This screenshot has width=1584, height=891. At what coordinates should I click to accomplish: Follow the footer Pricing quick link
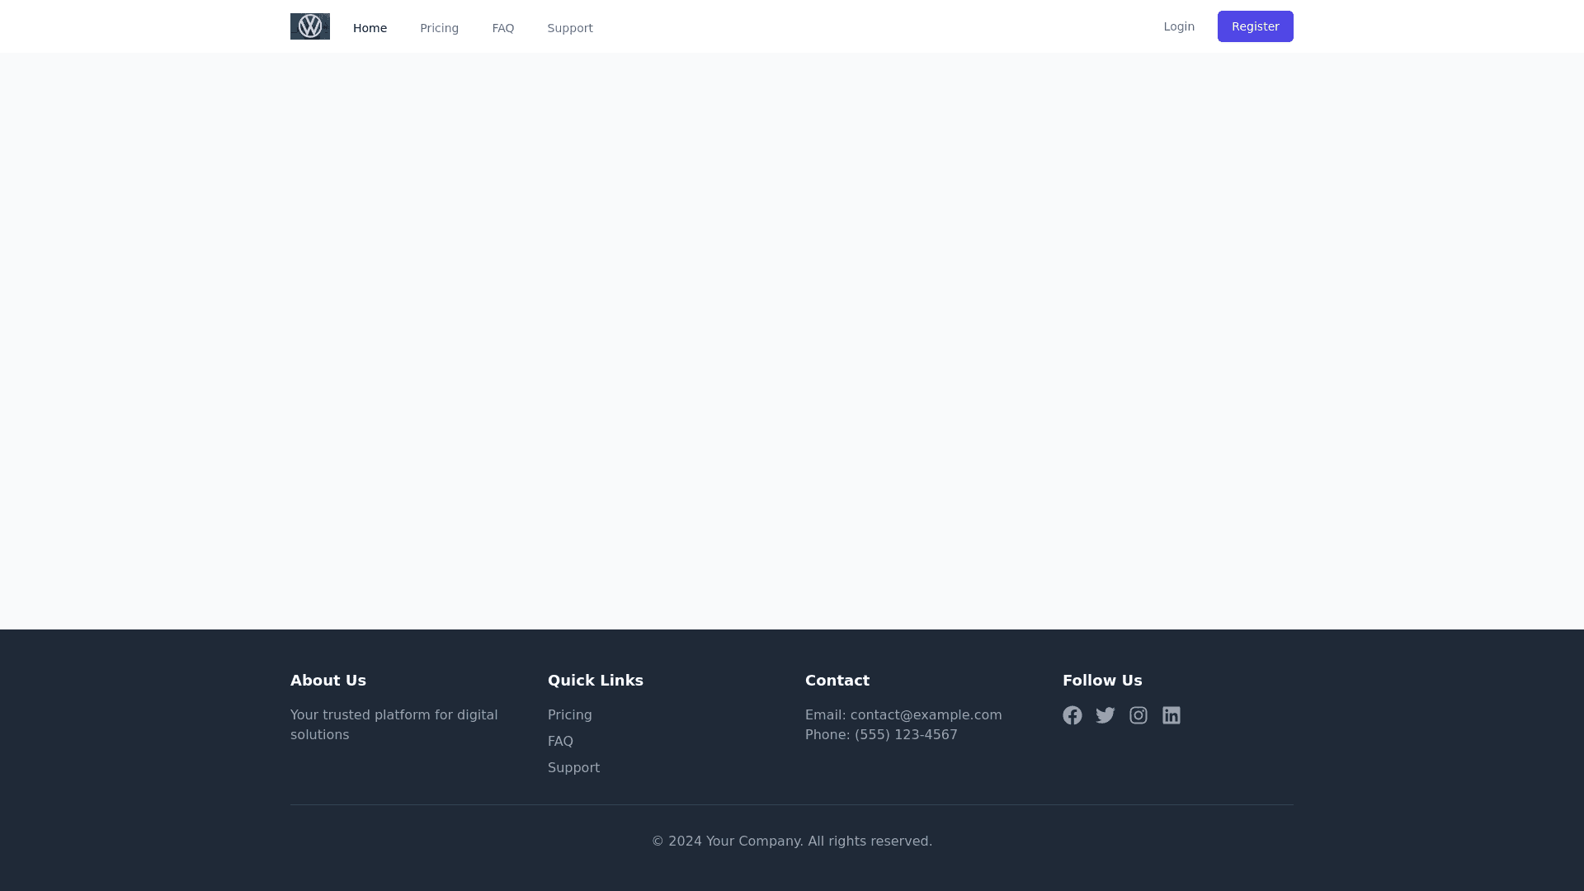(x=570, y=715)
